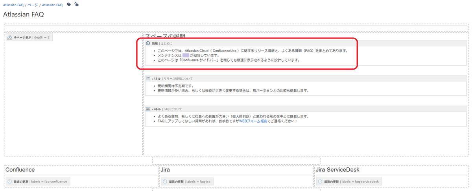
Task: Select the 子ページ表示 depth = 2 macro placeholder
Action: [x=29, y=37]
